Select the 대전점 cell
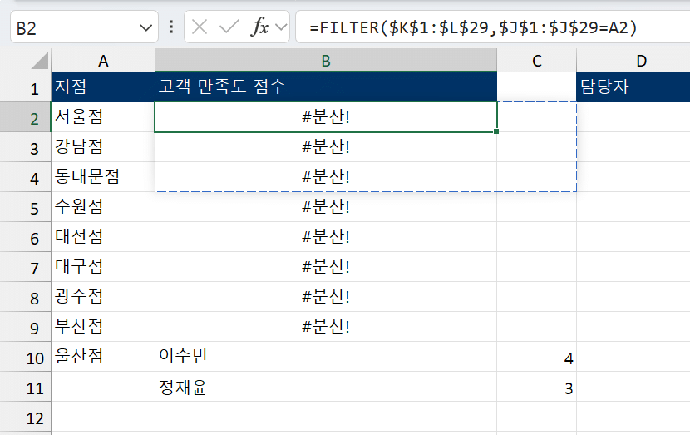 click(103, 237)
